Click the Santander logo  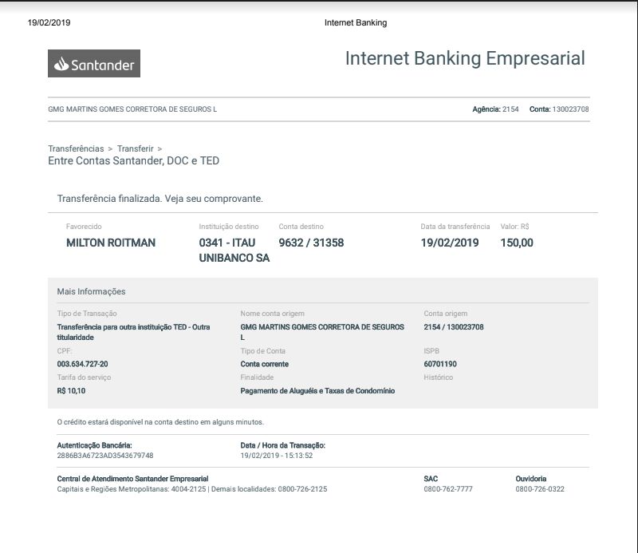point(94,64)
